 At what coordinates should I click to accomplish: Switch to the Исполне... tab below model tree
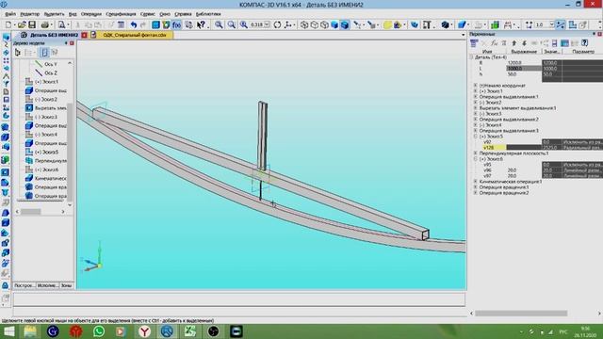[x=48, y=285]
